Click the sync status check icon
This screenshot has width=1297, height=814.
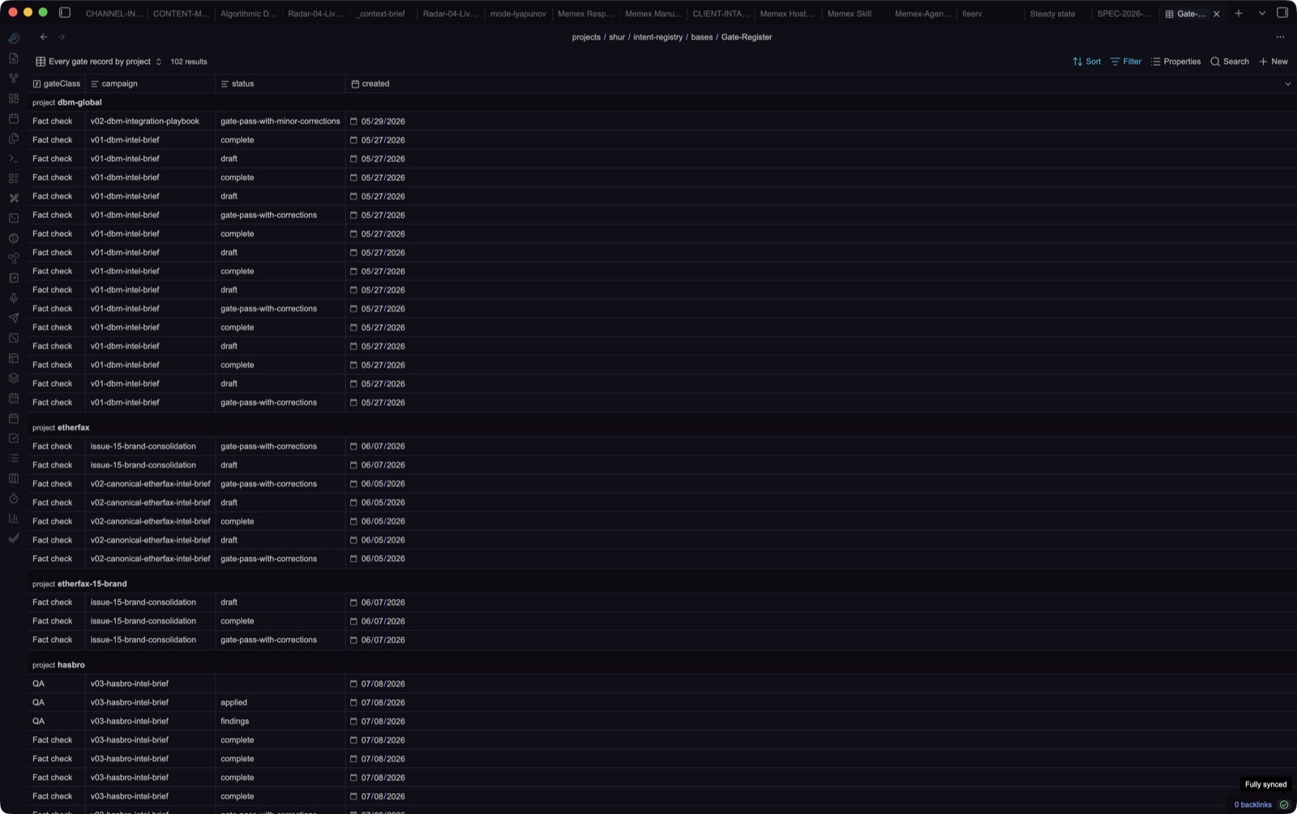1284,804
